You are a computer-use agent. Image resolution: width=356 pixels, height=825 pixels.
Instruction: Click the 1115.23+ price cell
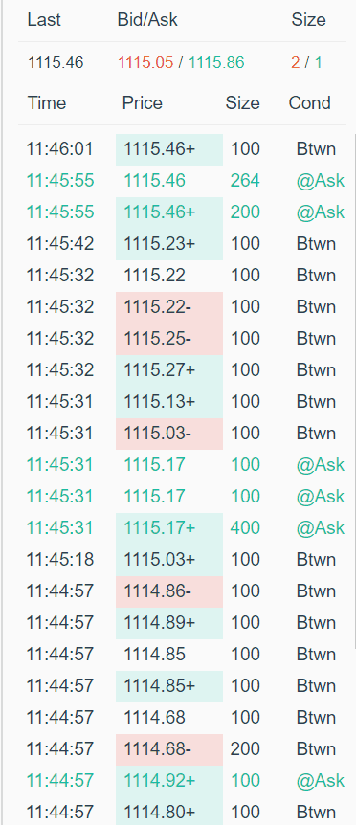coord(169,244)
